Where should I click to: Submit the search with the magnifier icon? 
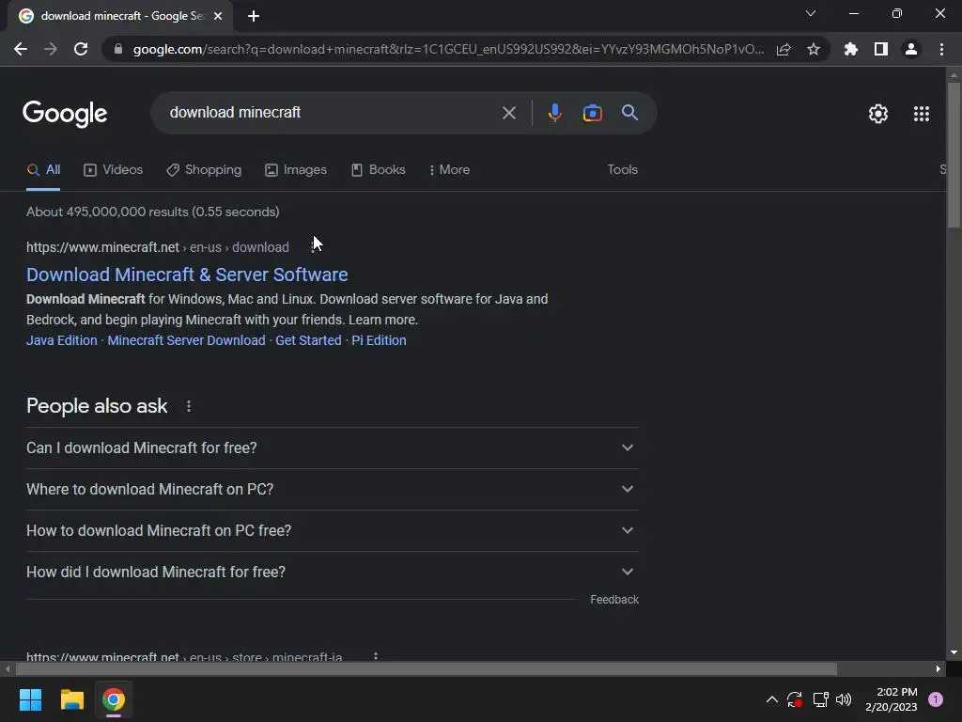point(629,113)
